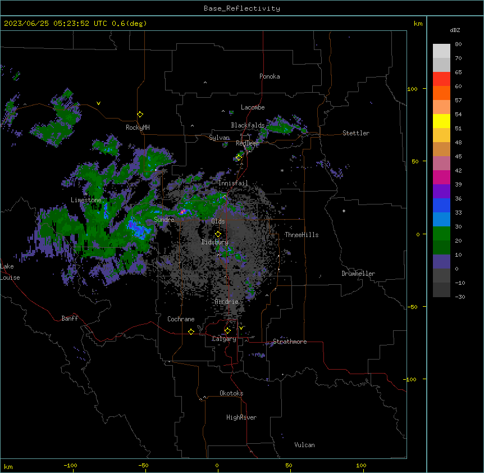Click the Okotoks label

pos(231,393)
